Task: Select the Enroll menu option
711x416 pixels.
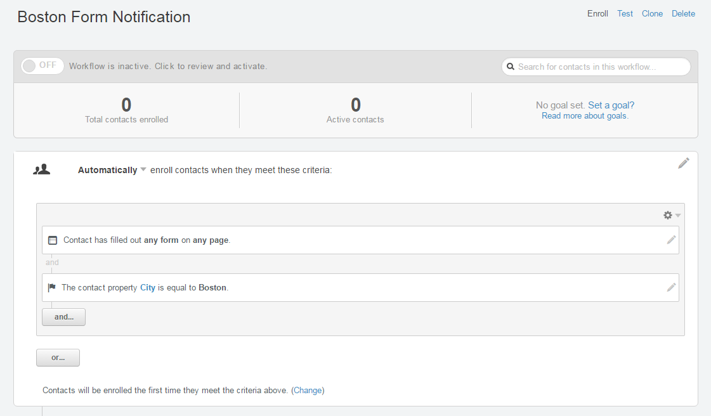Action: tap(597, 13)
